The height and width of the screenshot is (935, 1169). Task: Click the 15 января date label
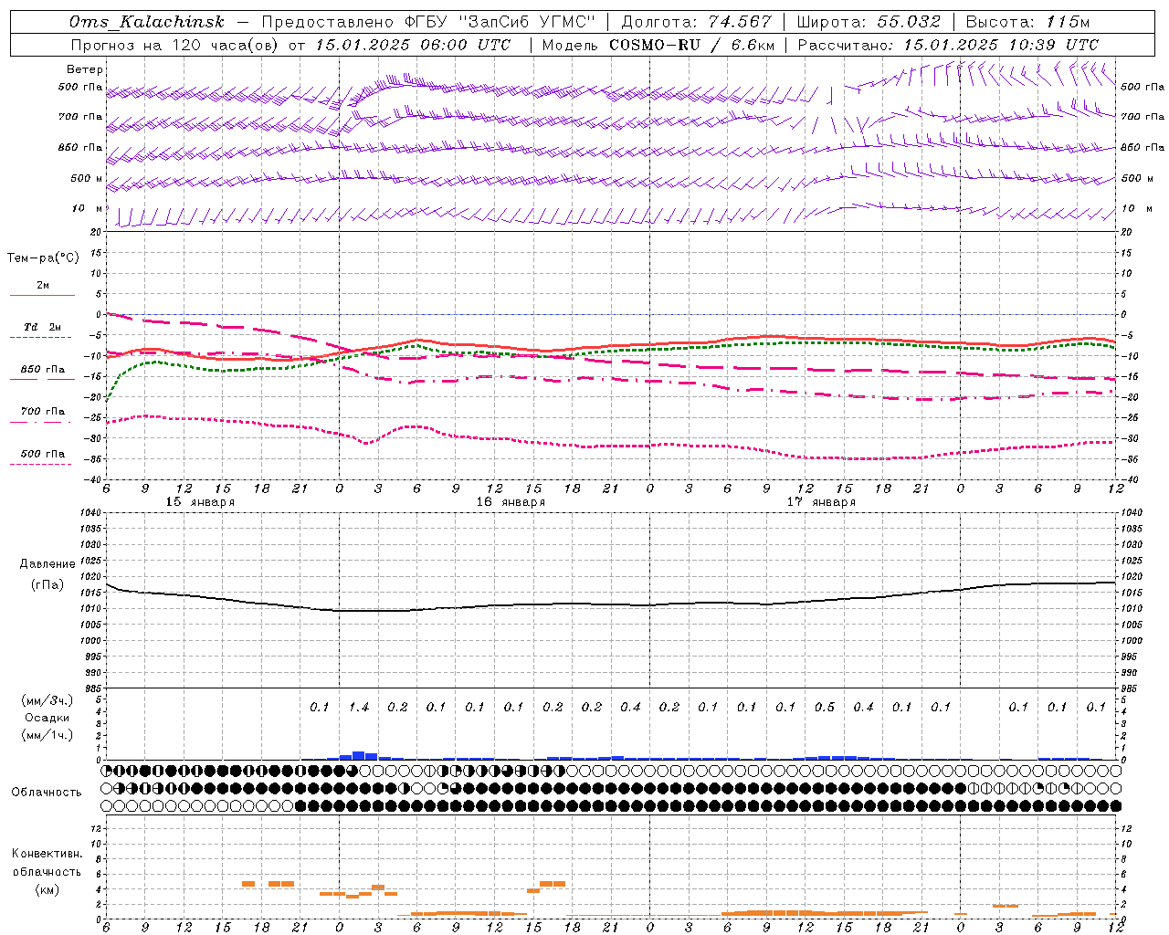click(x=200, y=502)
